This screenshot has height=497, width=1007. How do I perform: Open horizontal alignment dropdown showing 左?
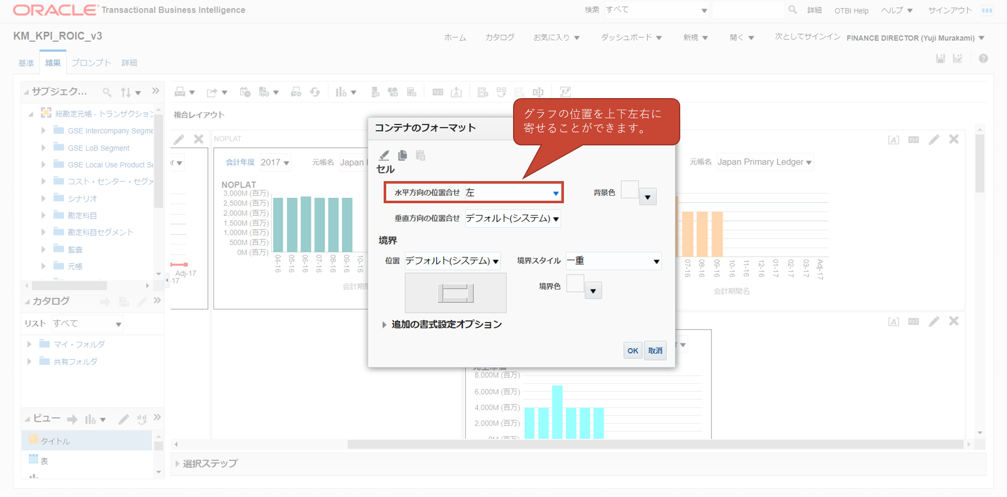[513, 193]
